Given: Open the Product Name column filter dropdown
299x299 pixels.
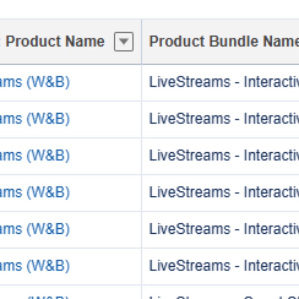Looking at the screenshot, I should point(124,41).
